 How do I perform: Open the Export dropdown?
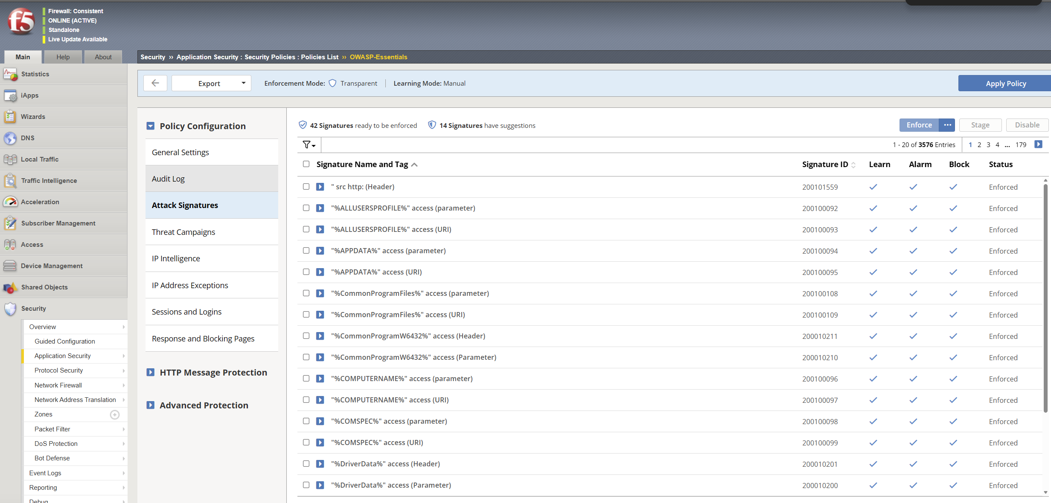click(211, 83)
